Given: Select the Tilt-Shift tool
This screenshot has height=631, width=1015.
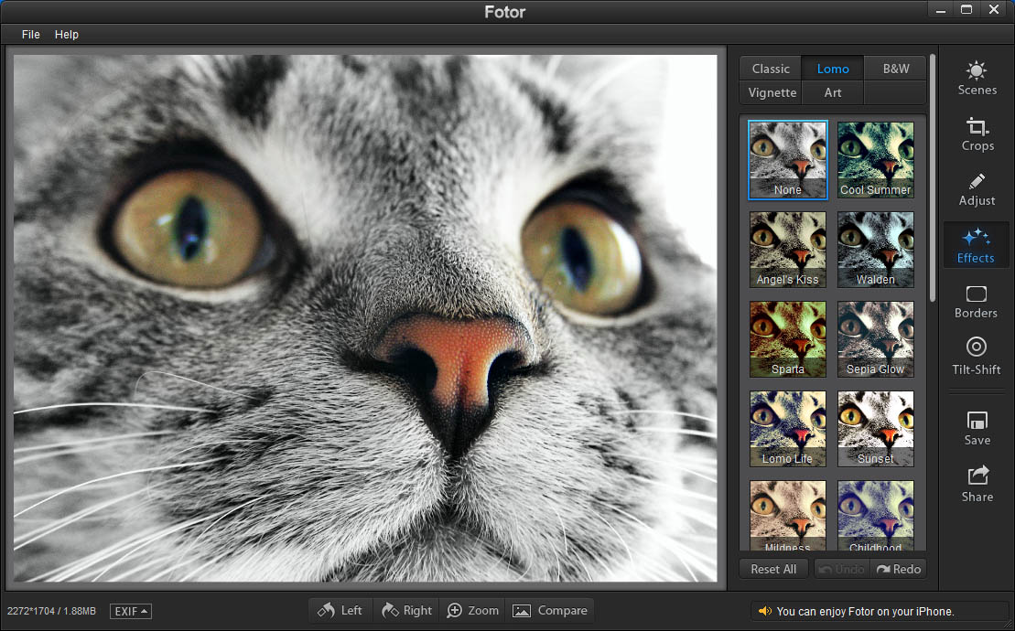Looking at the screenshot, I should coord(977,358).
